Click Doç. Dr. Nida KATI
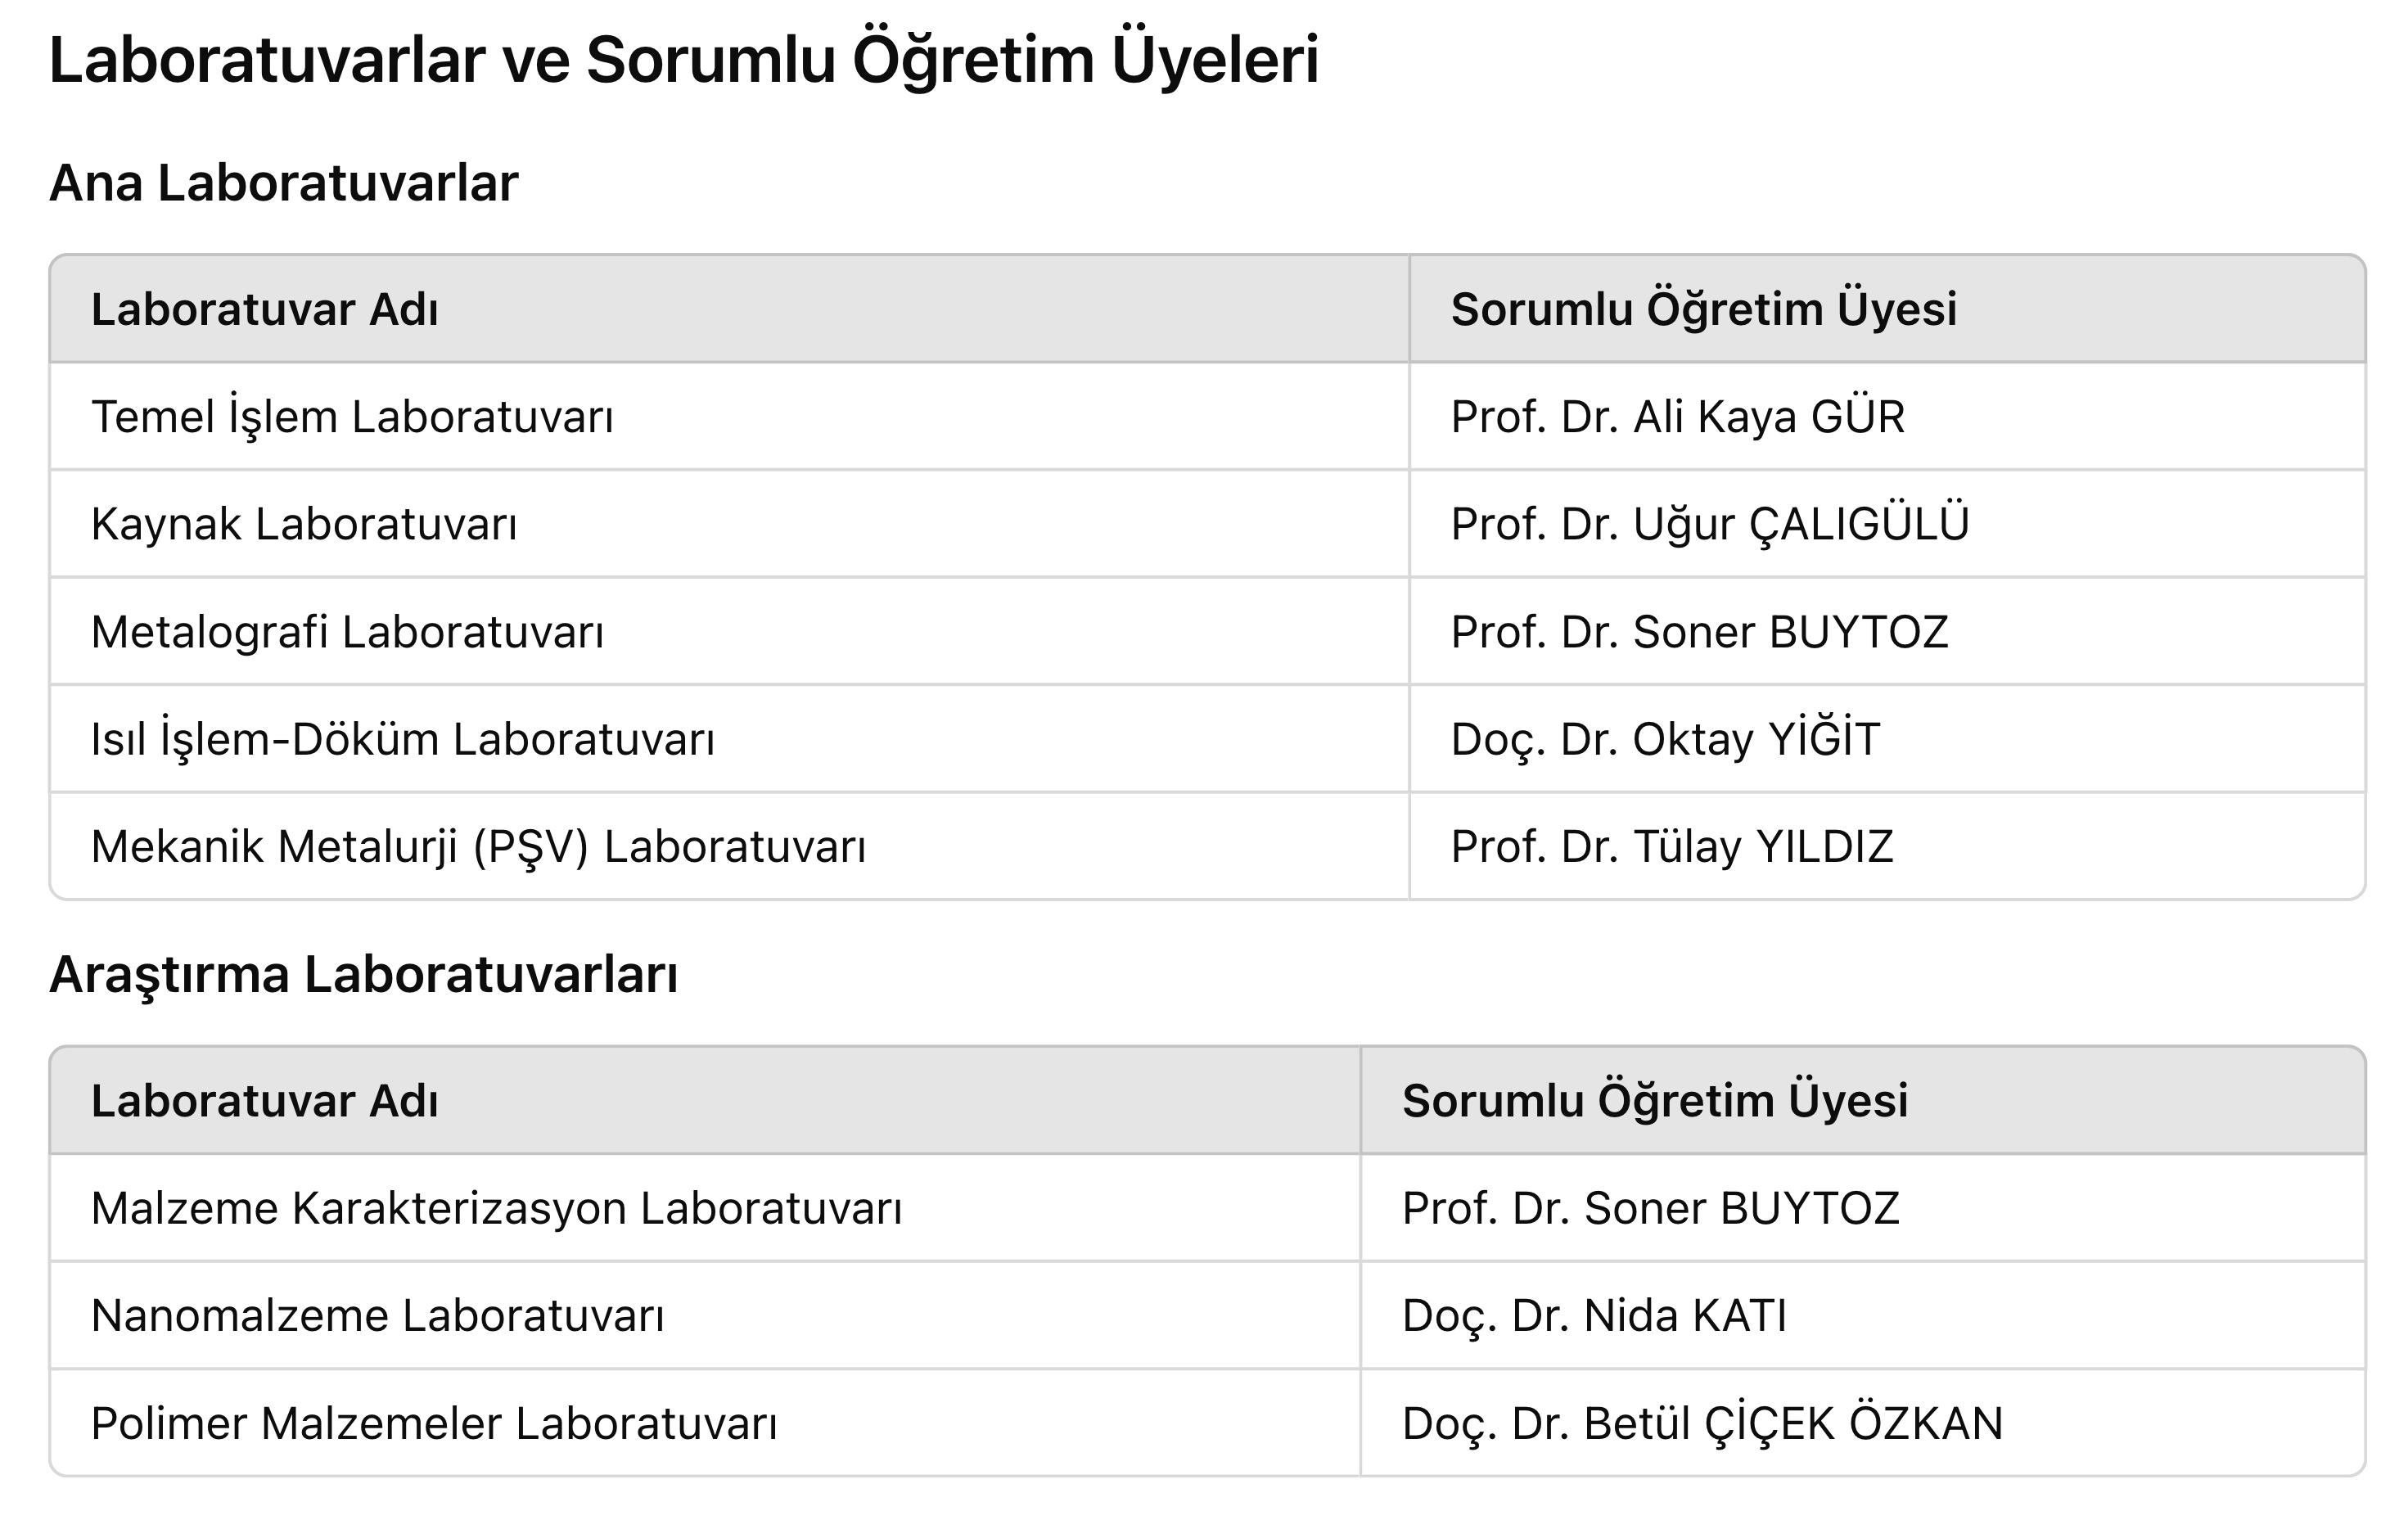This screenshot has height=1529, width=2408. [1594, 1316]
